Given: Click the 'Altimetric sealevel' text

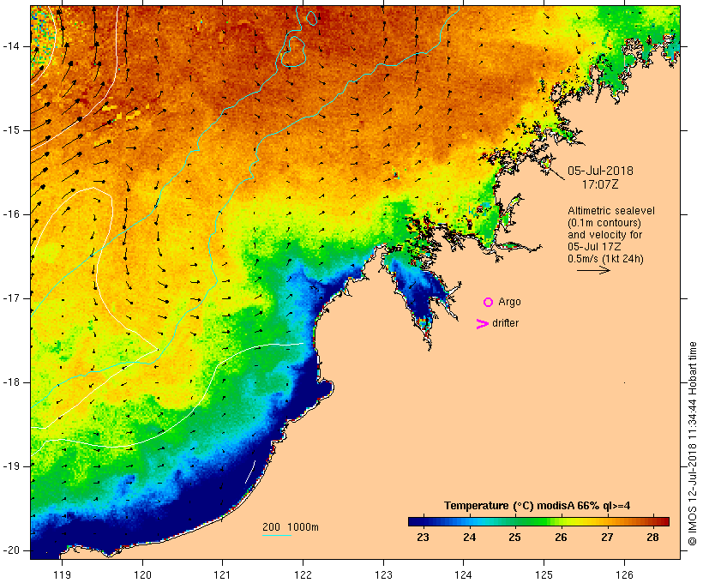Looking at the screenshot, I should (611, 211).
